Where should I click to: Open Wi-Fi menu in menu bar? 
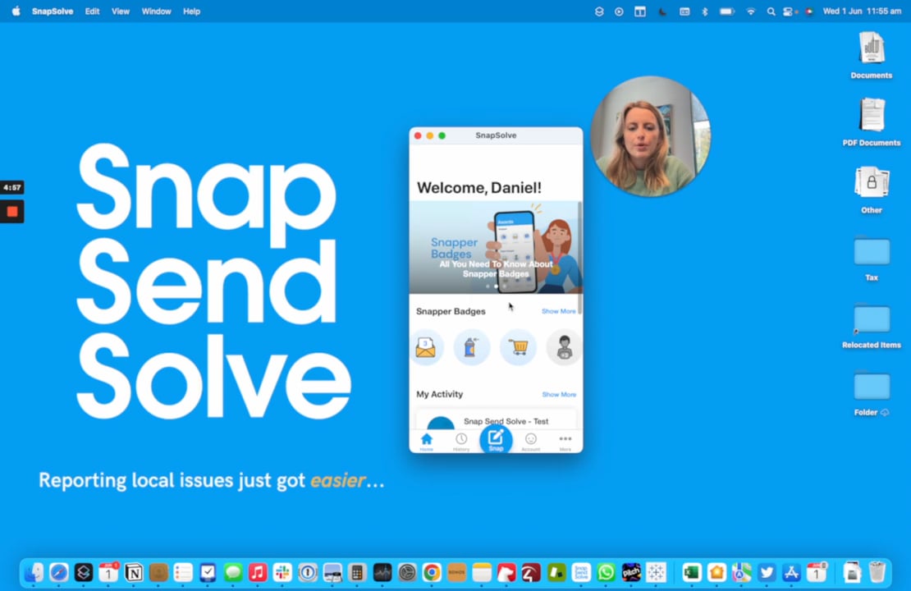point(751,11)
